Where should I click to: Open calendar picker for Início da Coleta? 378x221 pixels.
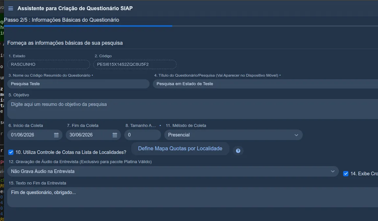tap(56, 135)
